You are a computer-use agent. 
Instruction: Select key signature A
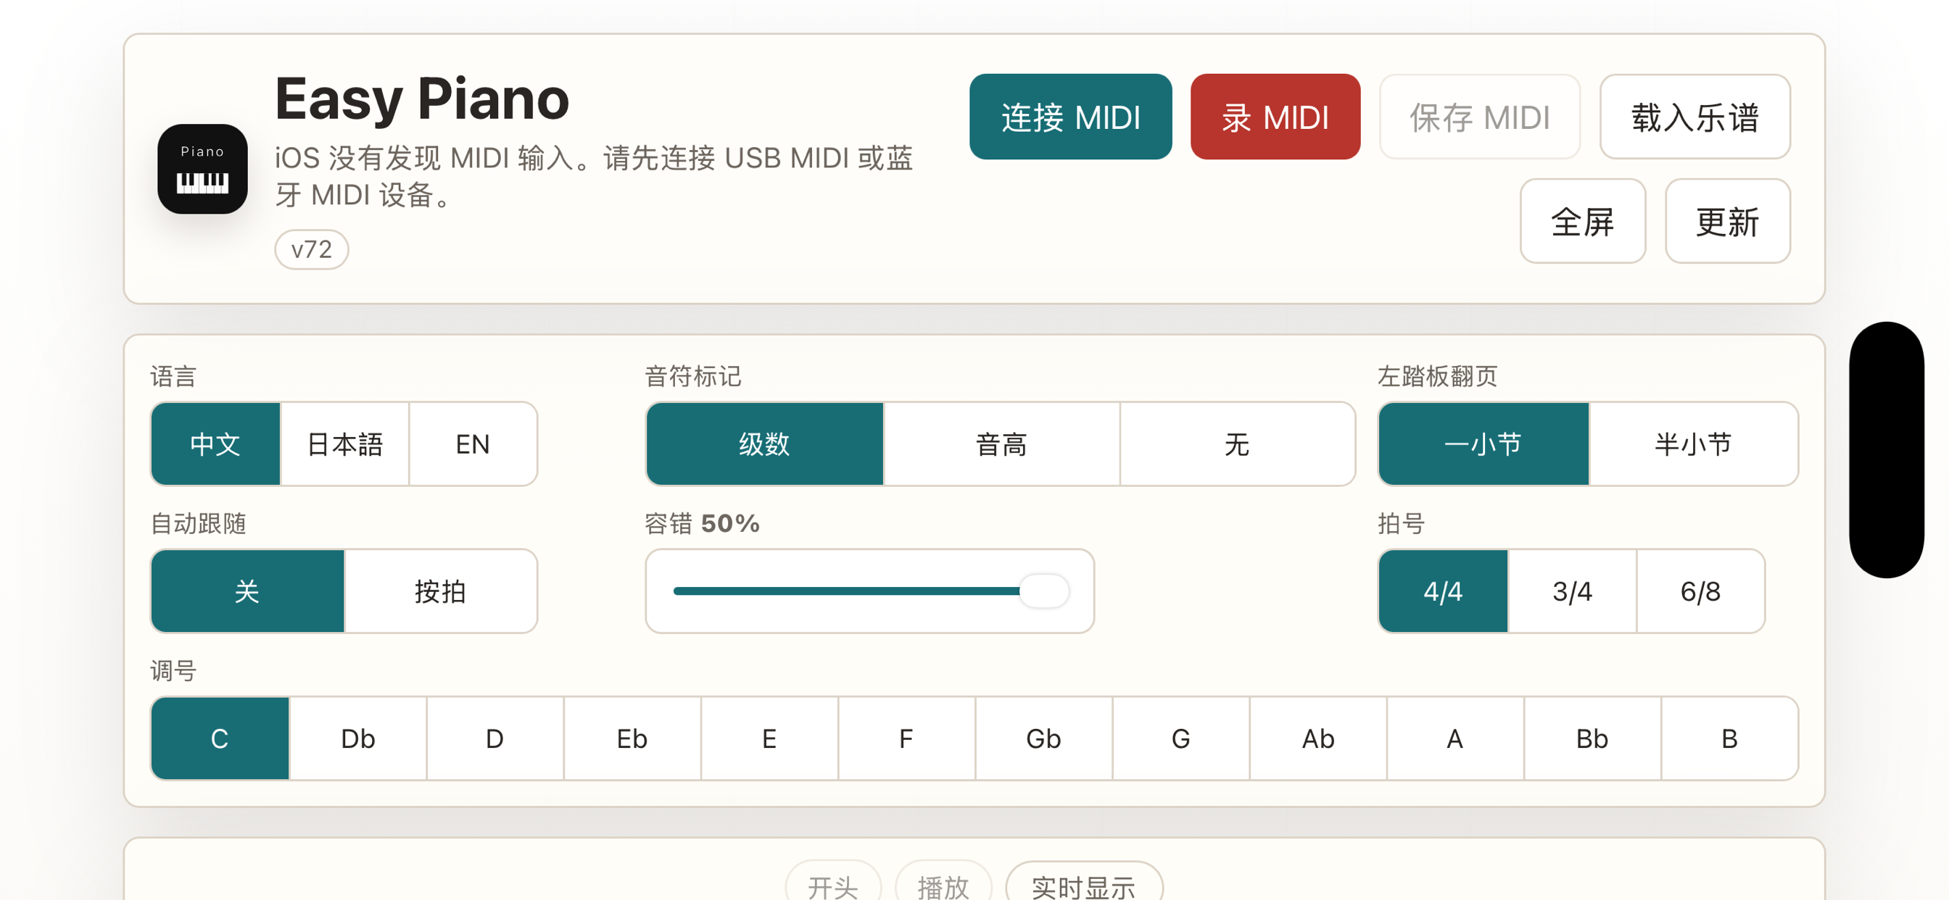pos(1455,738)
